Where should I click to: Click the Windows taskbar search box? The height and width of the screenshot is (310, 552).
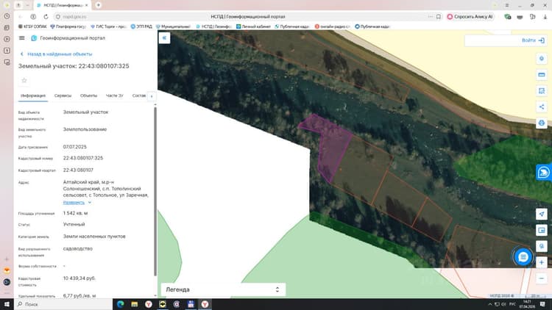pos(63,304)
